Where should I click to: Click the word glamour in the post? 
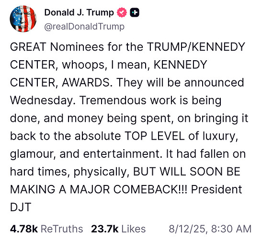pos(31,154)
